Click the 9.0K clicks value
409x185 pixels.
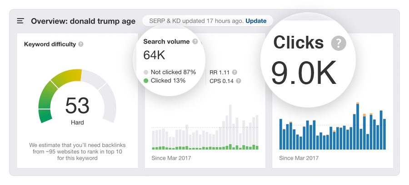pos(304,73)
